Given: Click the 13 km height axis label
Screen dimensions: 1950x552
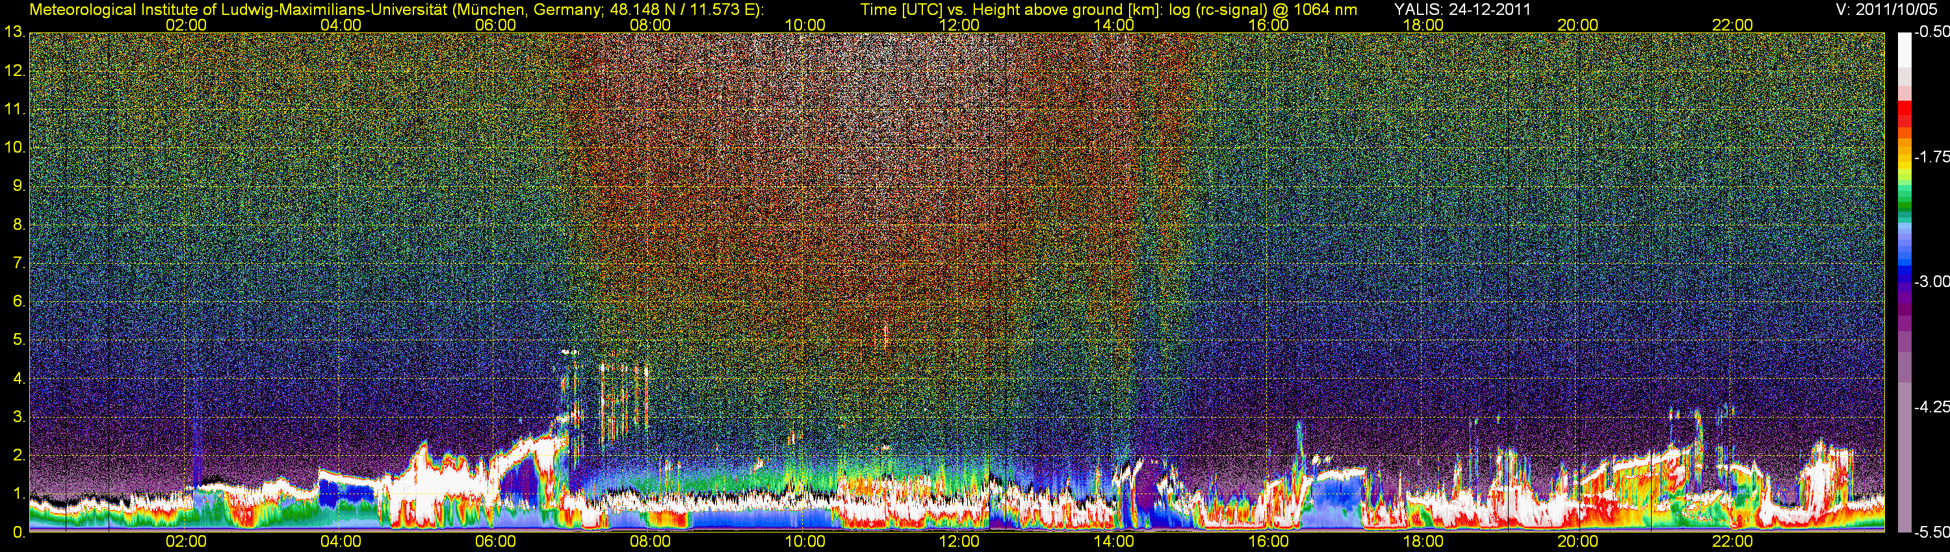Looking at the screenshot, I should pyautogui.click(x=14, y=32).
